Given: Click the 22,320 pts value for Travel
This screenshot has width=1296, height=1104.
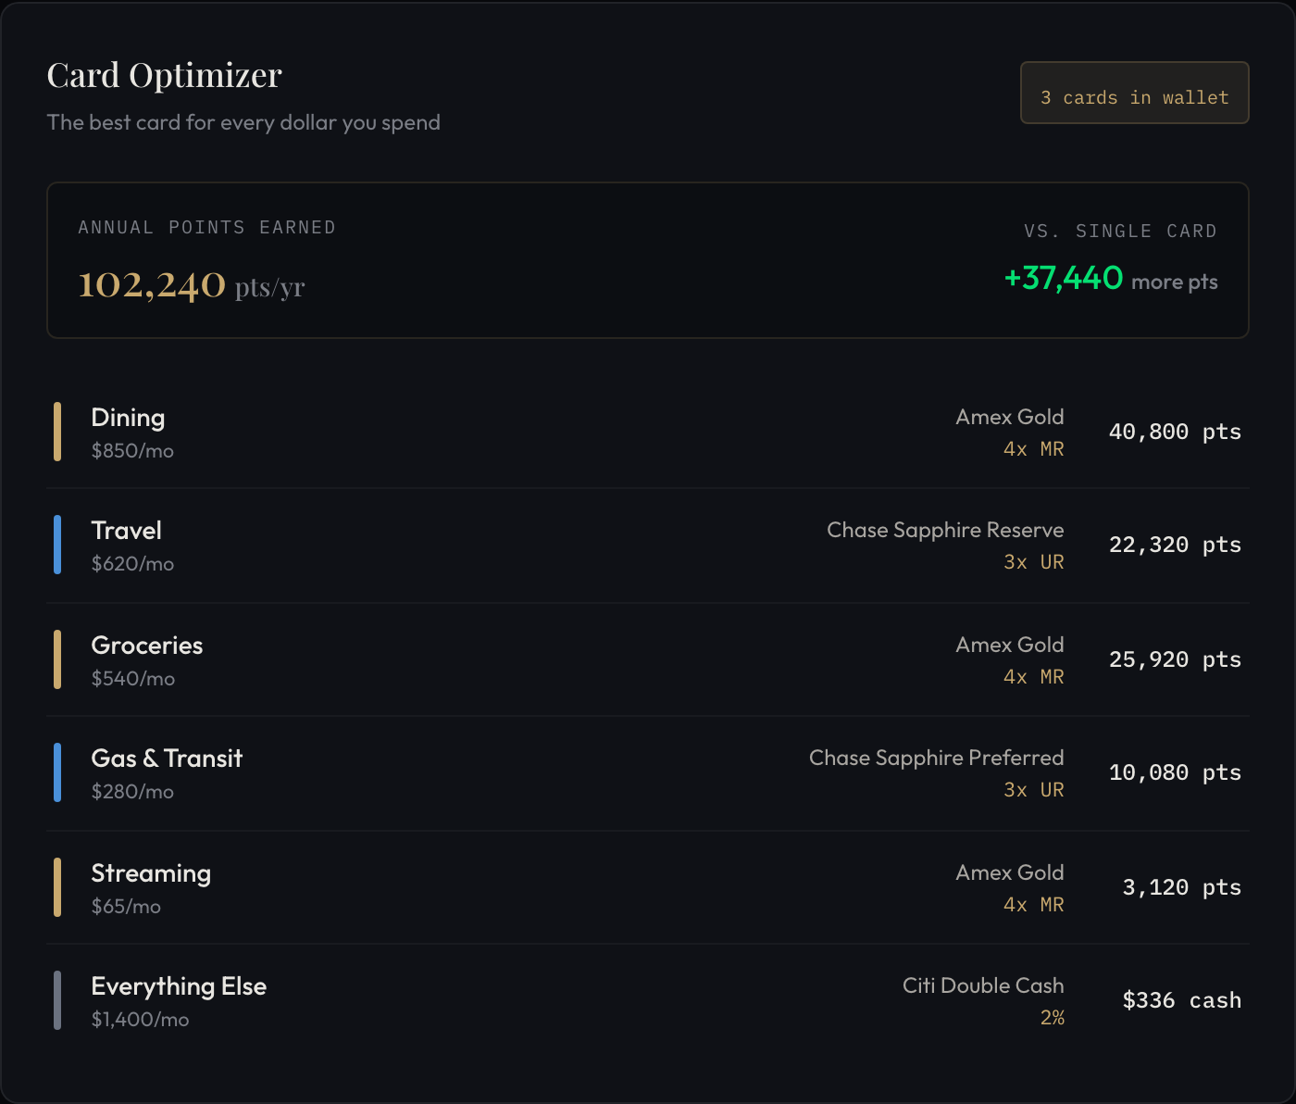Looking at the screenshot, I should click(1174, 545).
